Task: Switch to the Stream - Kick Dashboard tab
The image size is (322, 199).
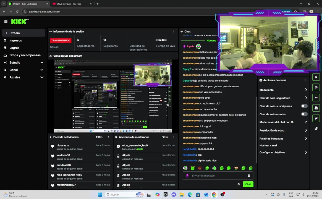Action: [x=28, y=4]
